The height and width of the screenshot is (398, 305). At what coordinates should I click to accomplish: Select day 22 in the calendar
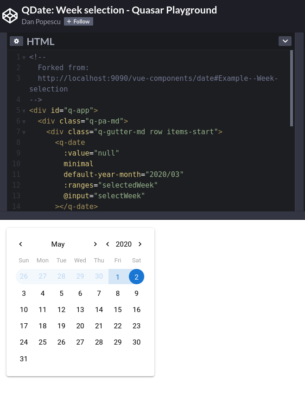[118, 326]
